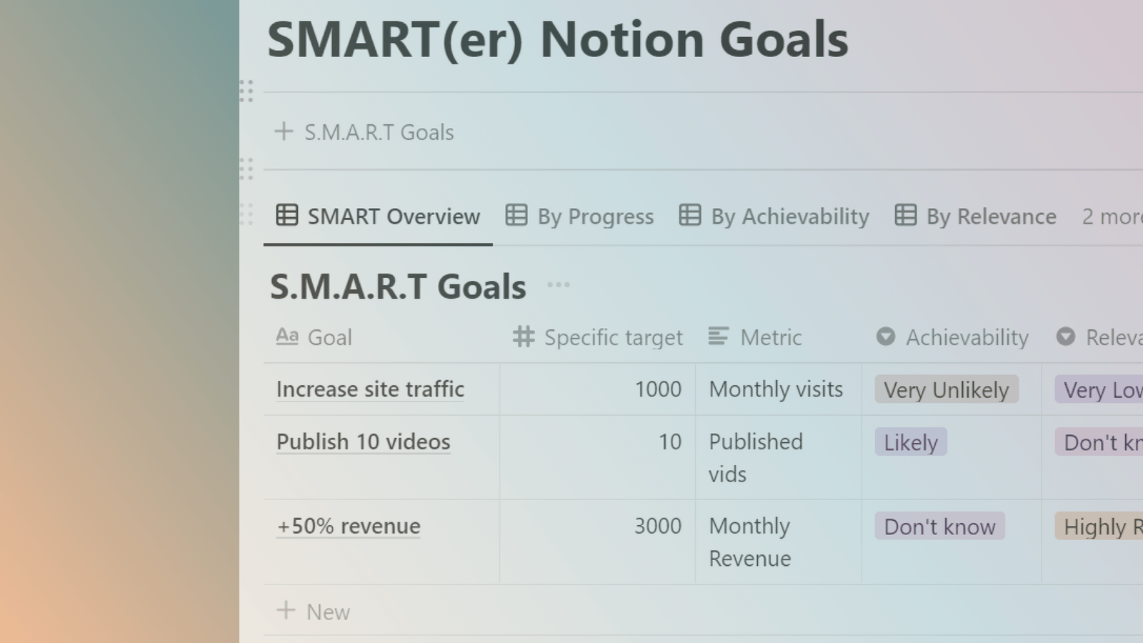Open the 'Very Unlikely' achievability tag selector
This screenshot has height=643, width=1143.
pyautogui.click(x=947, y=389)
